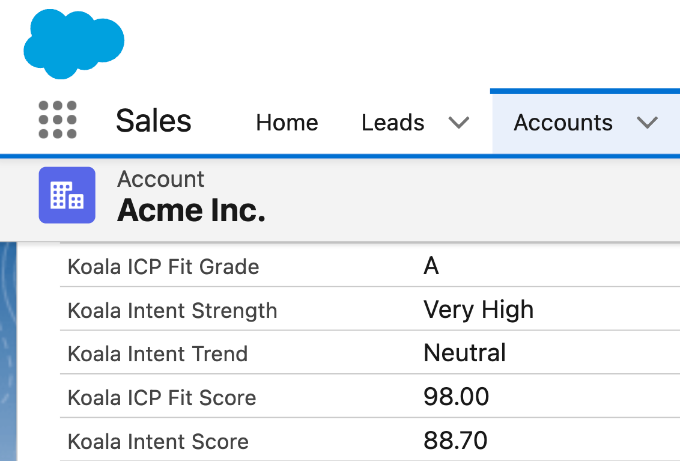
Task: Select the 98.00 fit score value
Action: point(456,397)
